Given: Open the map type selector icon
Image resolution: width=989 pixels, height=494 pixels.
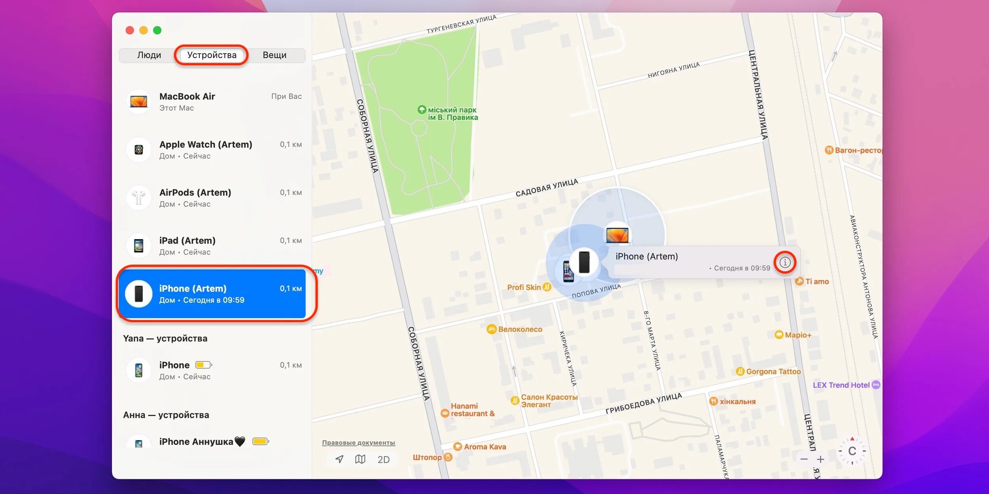Looking at the screenshot, I should click(x=360, y=459).
